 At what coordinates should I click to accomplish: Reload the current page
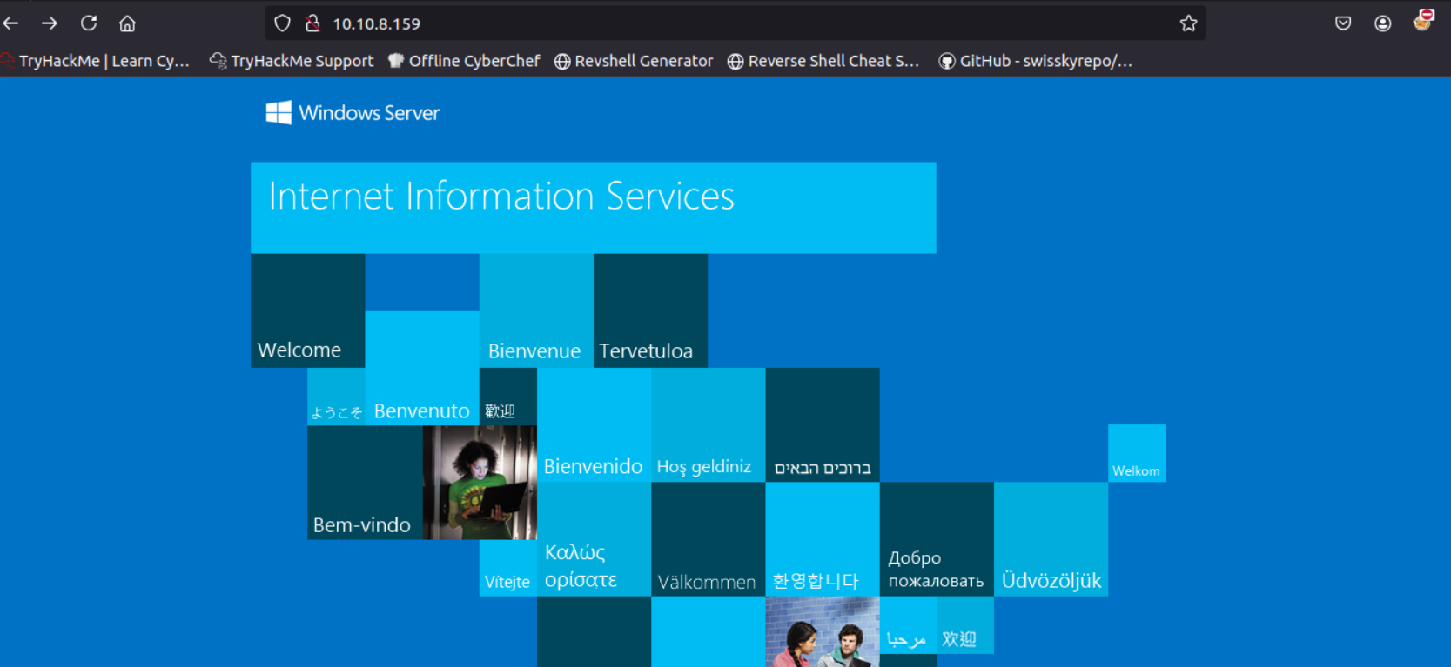tap(89, 23)
